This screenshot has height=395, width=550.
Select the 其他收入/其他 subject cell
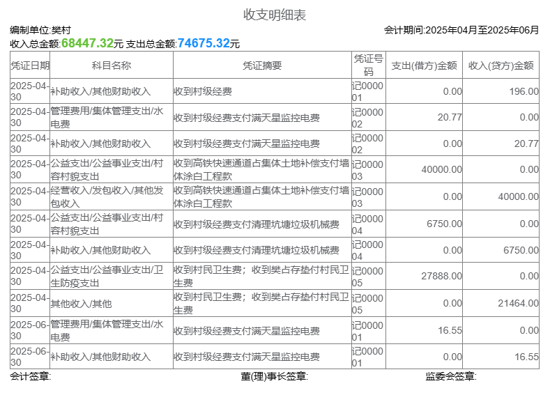click(81, 304)
